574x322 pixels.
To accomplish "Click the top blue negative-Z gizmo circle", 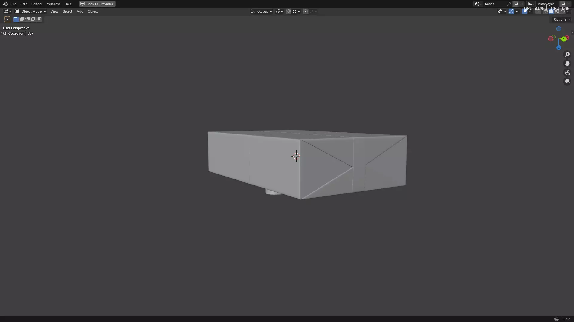I will pyautogui.click(x=558, y=29).
